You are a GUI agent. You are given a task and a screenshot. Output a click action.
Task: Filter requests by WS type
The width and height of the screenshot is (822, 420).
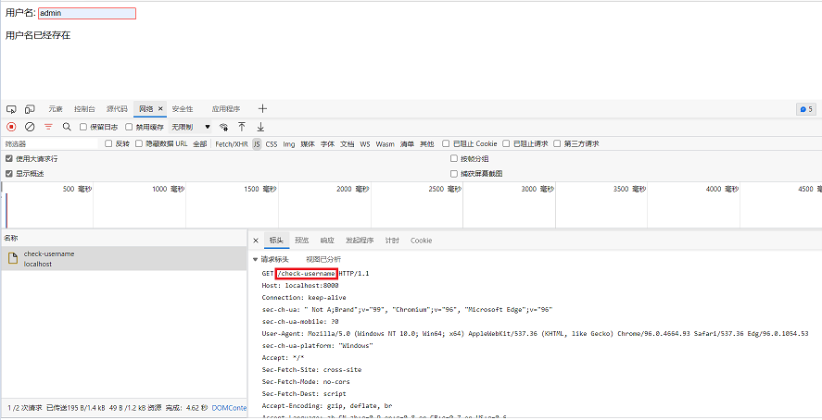[x=365, y=143]
